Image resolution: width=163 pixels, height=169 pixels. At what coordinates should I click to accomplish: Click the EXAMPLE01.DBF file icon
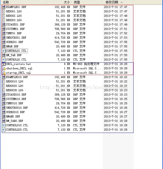tap(4, 7)
